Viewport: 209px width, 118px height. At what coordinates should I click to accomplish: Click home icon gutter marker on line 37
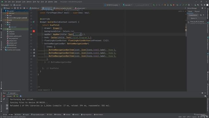(x=34, y=56)
